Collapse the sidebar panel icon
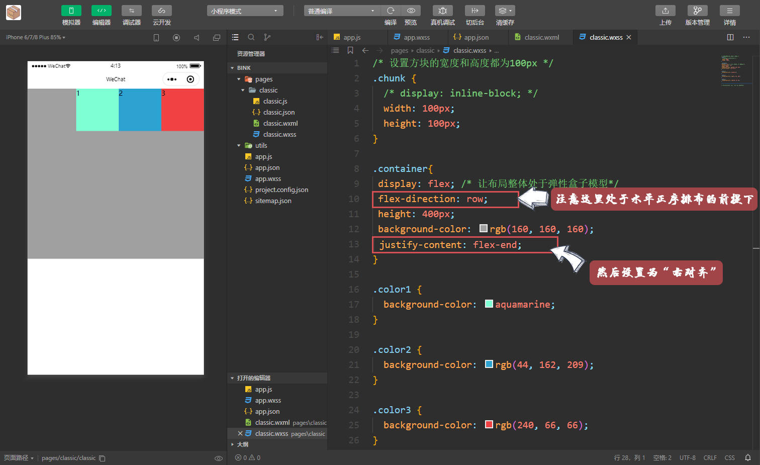Image resolution: width=760 pixels, height=465 pixels. tap(320, 37)
